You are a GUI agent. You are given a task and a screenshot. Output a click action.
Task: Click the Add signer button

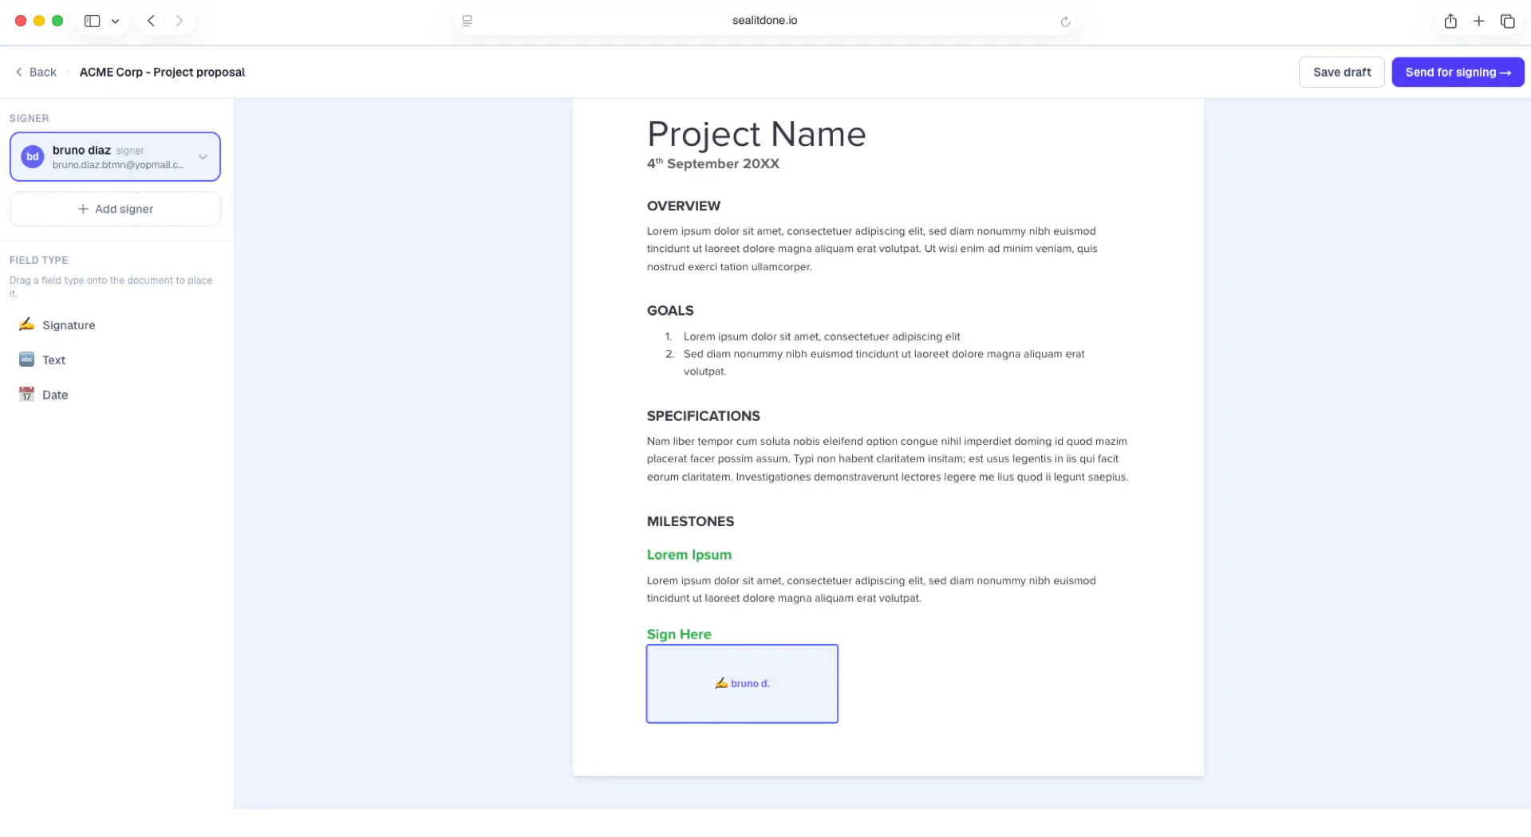[115, 209]
